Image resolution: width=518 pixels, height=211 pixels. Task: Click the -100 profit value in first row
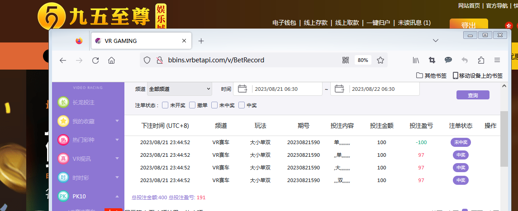421,142
